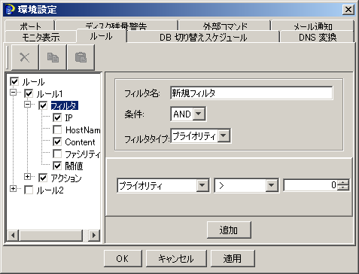
Task: Select the ルール1 tree item label
Action: point(50,94)
